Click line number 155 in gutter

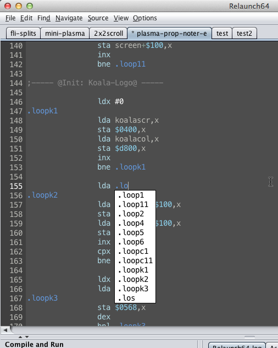pyautogui.click(x=16, y=186)
